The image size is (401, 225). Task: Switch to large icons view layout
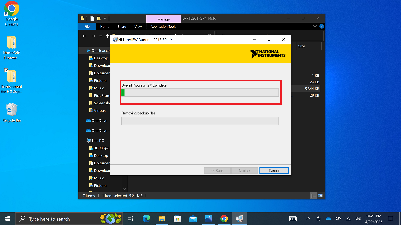[320, 196]
